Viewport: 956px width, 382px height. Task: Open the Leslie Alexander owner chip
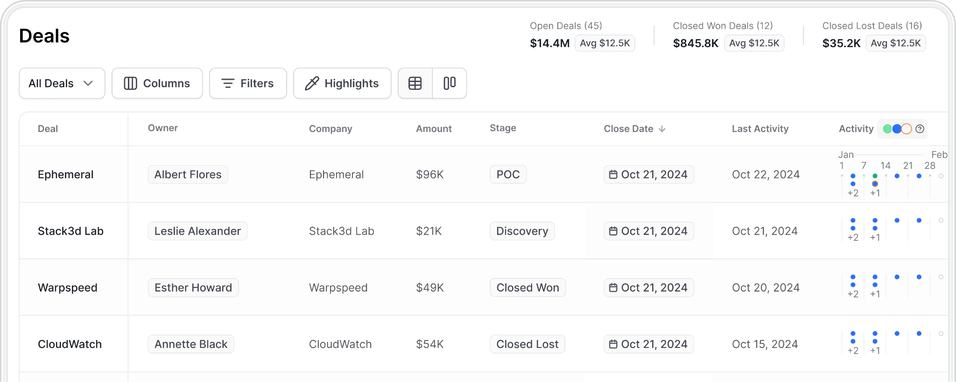pyautogui.click(x=197, y=231)
